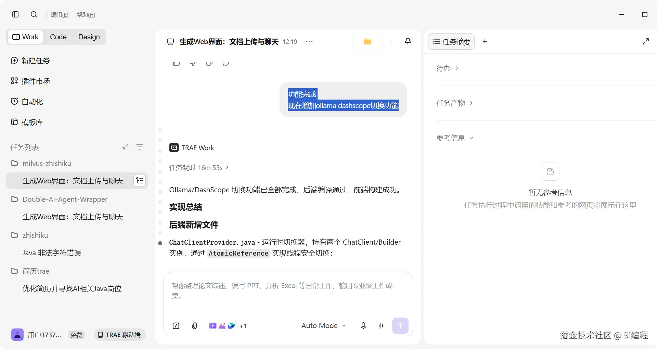Image resolution: width=657 pixels, height=349 pixels.
Task: Attach a file with the paperclip
Action: pos(194,326)
